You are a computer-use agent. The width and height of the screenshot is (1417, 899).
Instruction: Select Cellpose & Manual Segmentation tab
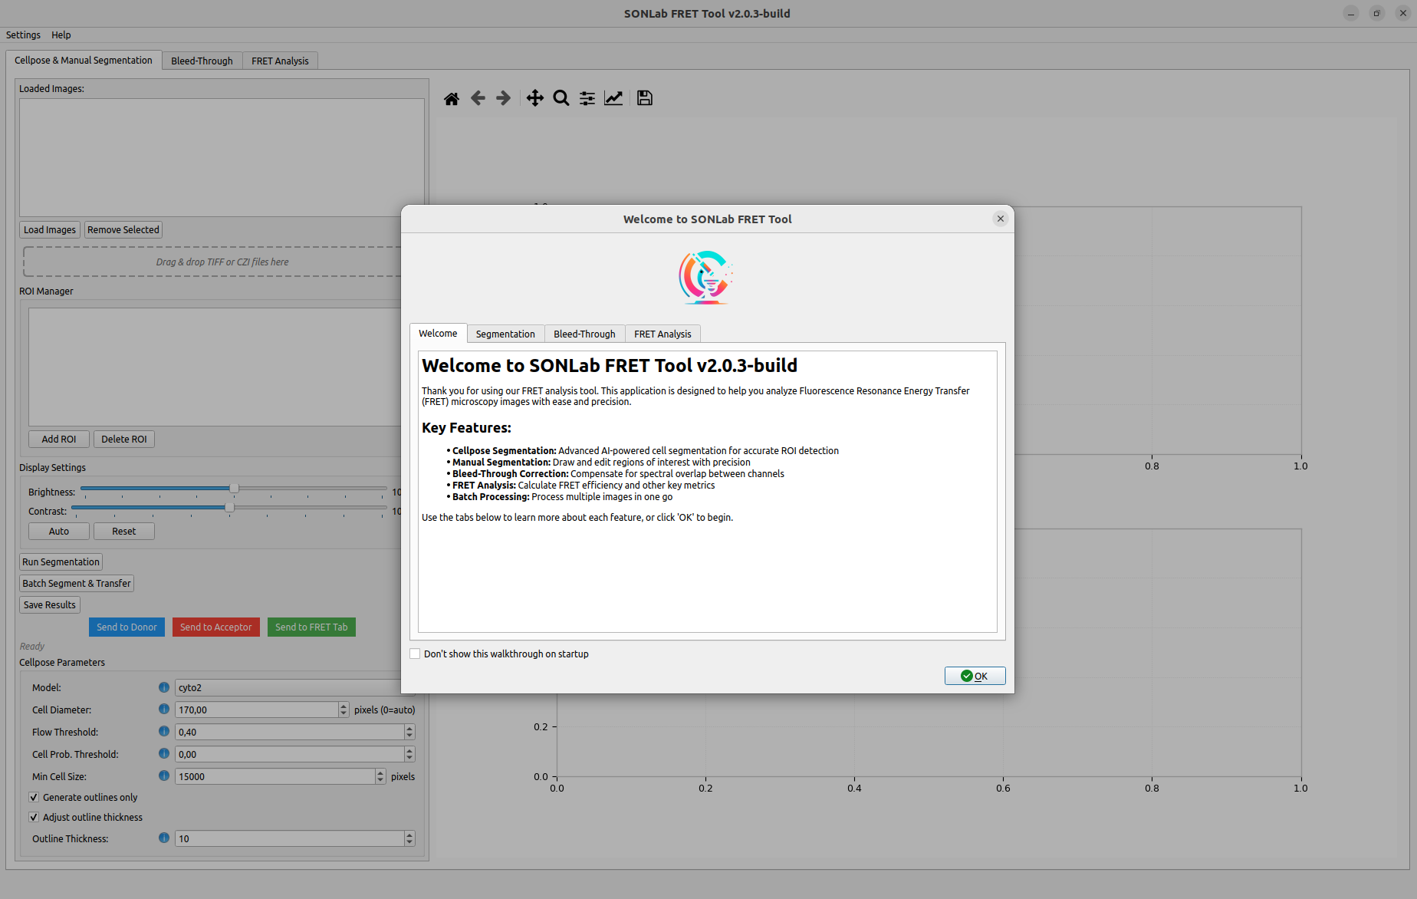coord(84,60)
